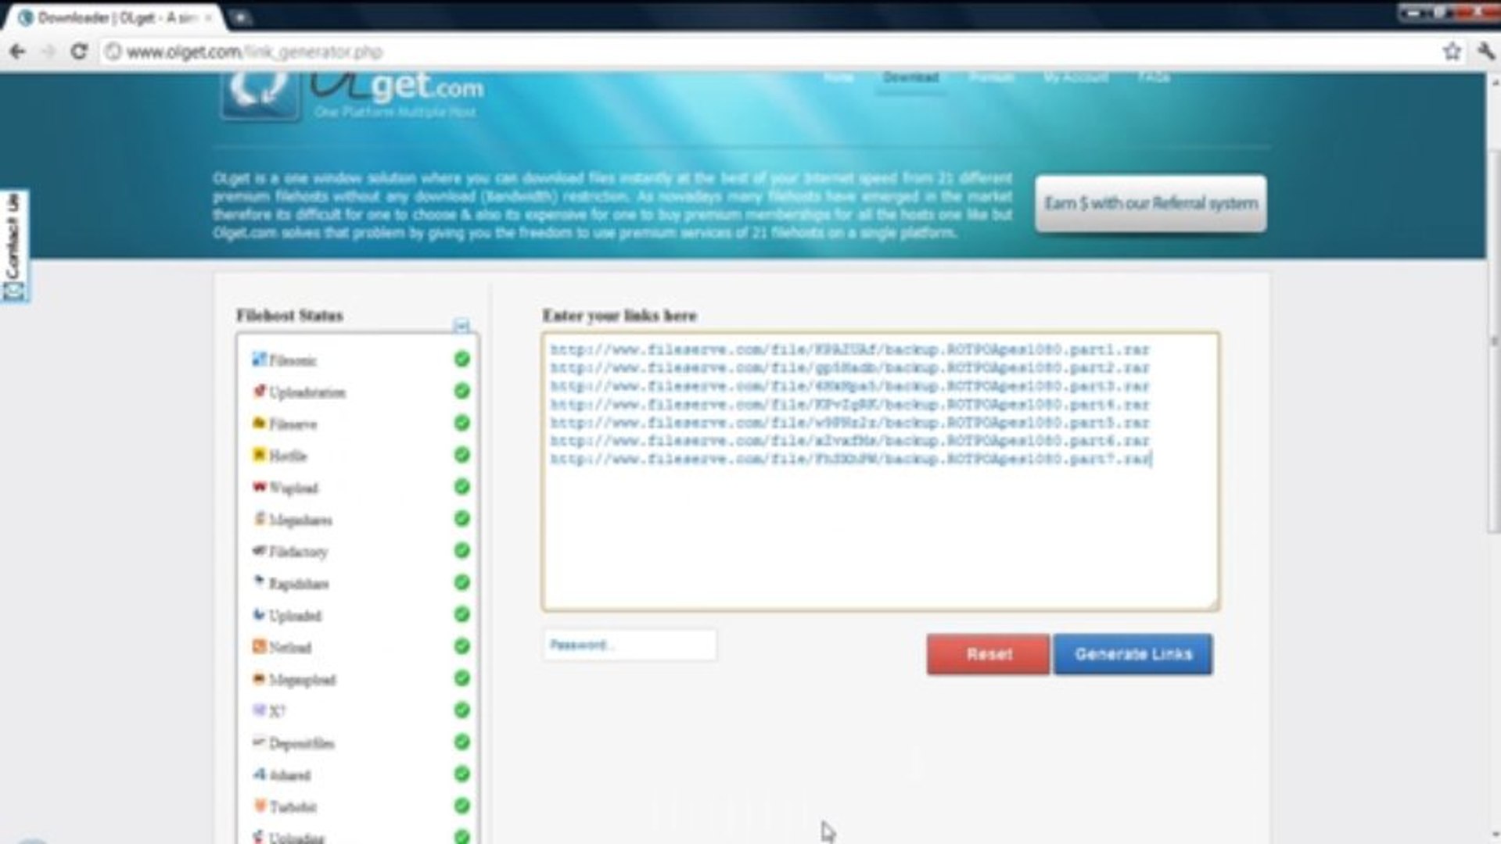Click the Hotfile icon in Filehost Status

tap(258, 456)
